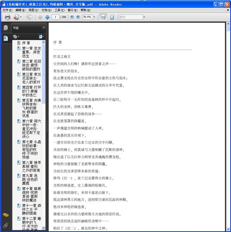231x232 pixels.
Task: Go to previous page with up arrow
Action: click(40, 17)
